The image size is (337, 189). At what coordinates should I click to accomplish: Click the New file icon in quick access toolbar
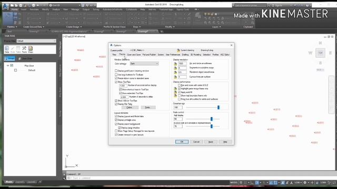coord(12,5)
